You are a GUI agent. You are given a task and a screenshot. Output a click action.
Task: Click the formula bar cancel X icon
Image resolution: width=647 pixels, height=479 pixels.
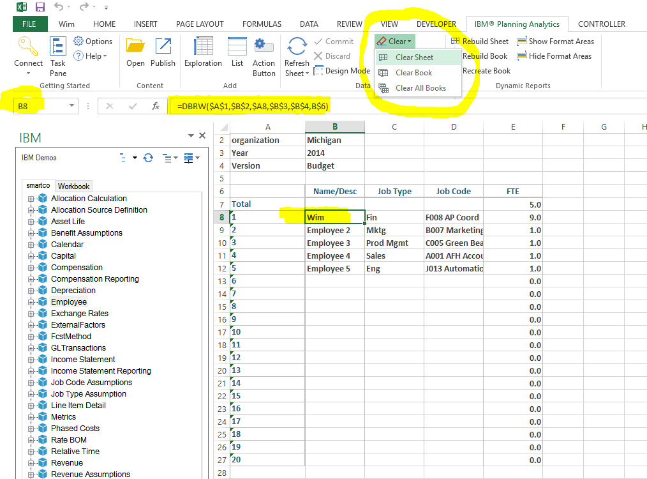tap(109, 106)
